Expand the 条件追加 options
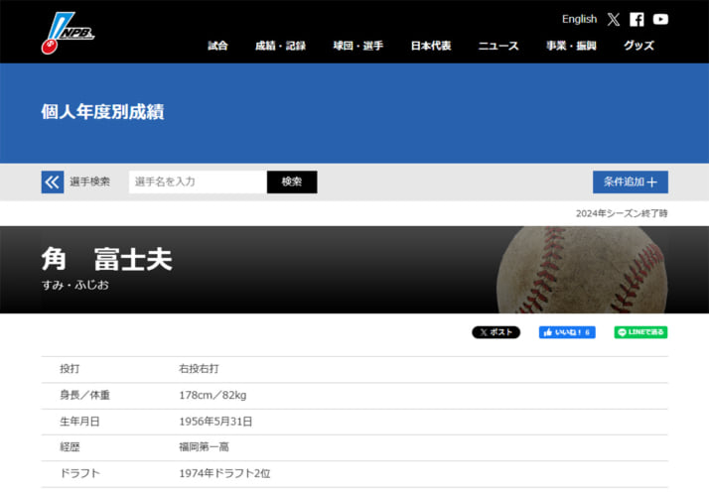This screenshot has width=709, height=492. coord(630,182)
